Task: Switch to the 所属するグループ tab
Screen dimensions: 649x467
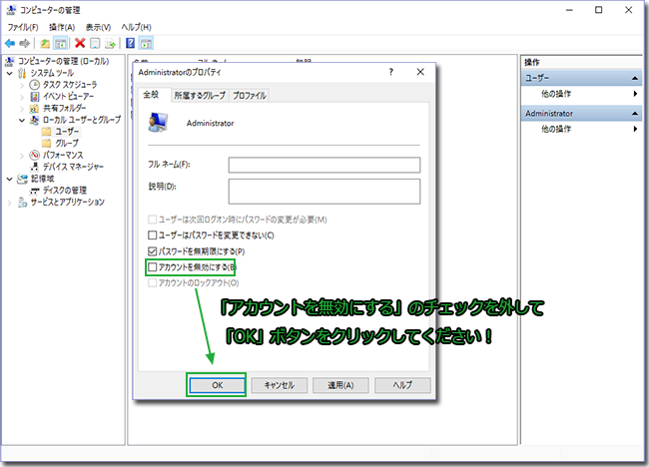Action: [x=200, y=96]
